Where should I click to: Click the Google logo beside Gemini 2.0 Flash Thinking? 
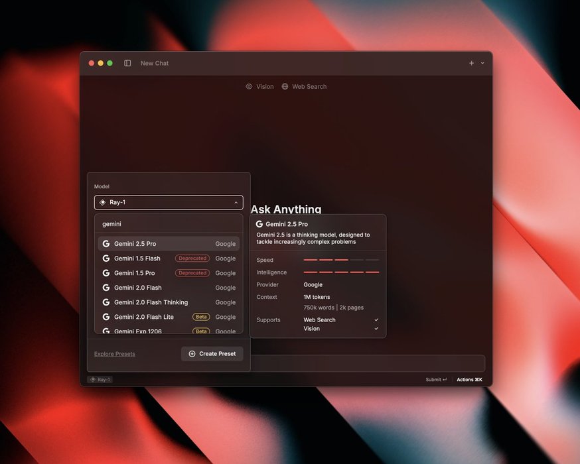tap(106, 302)
